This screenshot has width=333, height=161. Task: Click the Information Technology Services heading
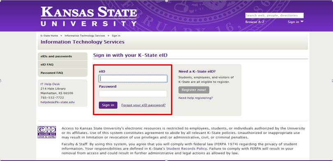[82, 42]
